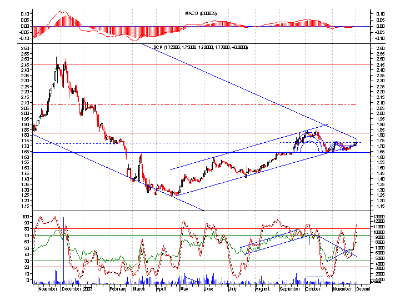Click the 1.15 value on left price axis
400x300 pixels.
pos(26,206)
